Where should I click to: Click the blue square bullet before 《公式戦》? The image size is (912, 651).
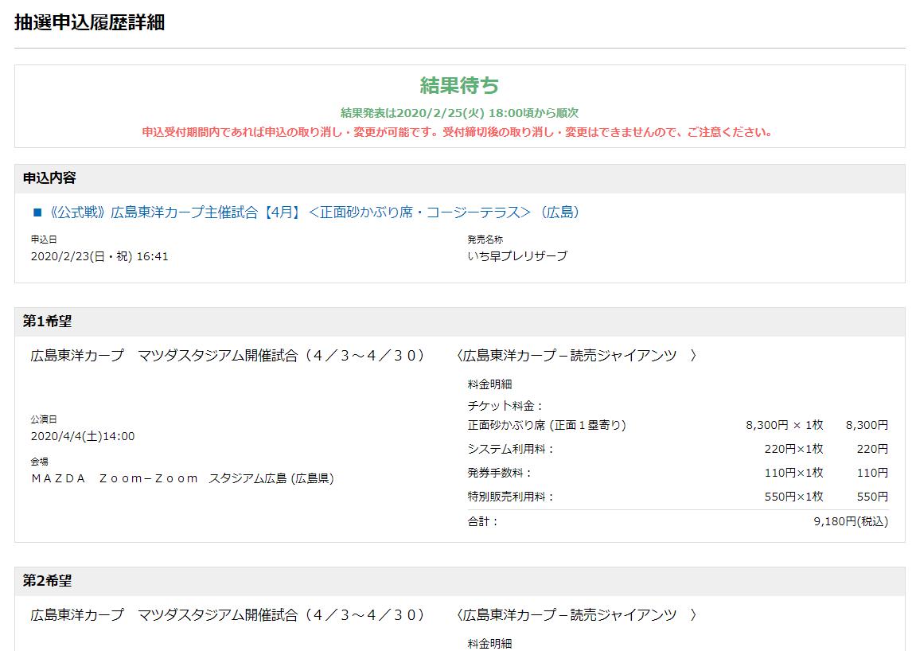(x=38, y=212)
